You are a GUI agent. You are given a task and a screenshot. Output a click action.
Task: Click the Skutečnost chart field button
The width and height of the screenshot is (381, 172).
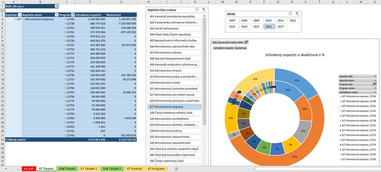241,48
